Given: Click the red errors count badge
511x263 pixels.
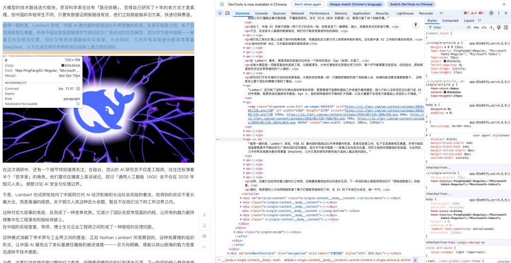Looking at the screenshot, I should (467, 13).
